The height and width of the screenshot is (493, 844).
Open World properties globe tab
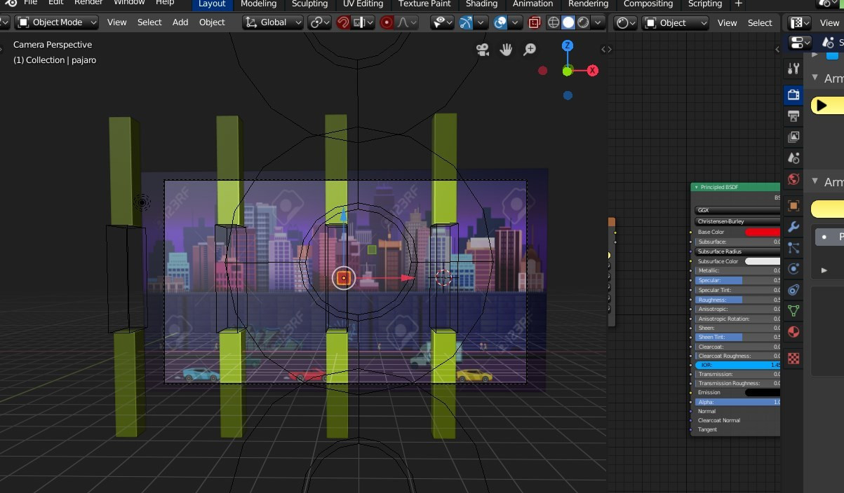click(793, 179)
